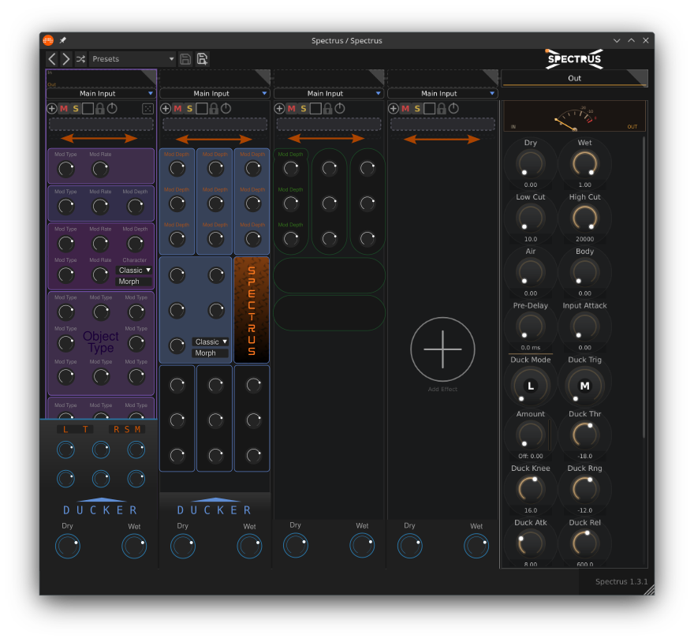The height and width of the screenshot is (642, 694).
Task: Lock the second column chain
Action: pyautogui.click(x=214, y=109)
